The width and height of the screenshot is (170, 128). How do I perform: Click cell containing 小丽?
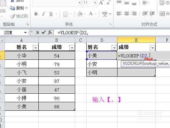[22, 89]
